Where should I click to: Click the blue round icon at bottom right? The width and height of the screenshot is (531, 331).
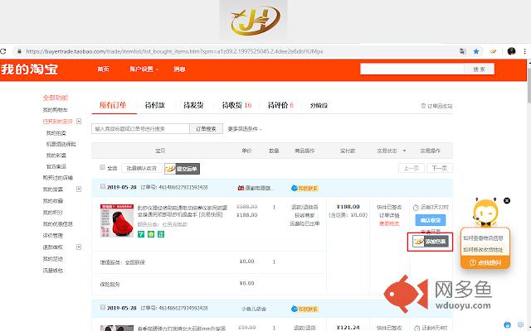coord(507,325)
